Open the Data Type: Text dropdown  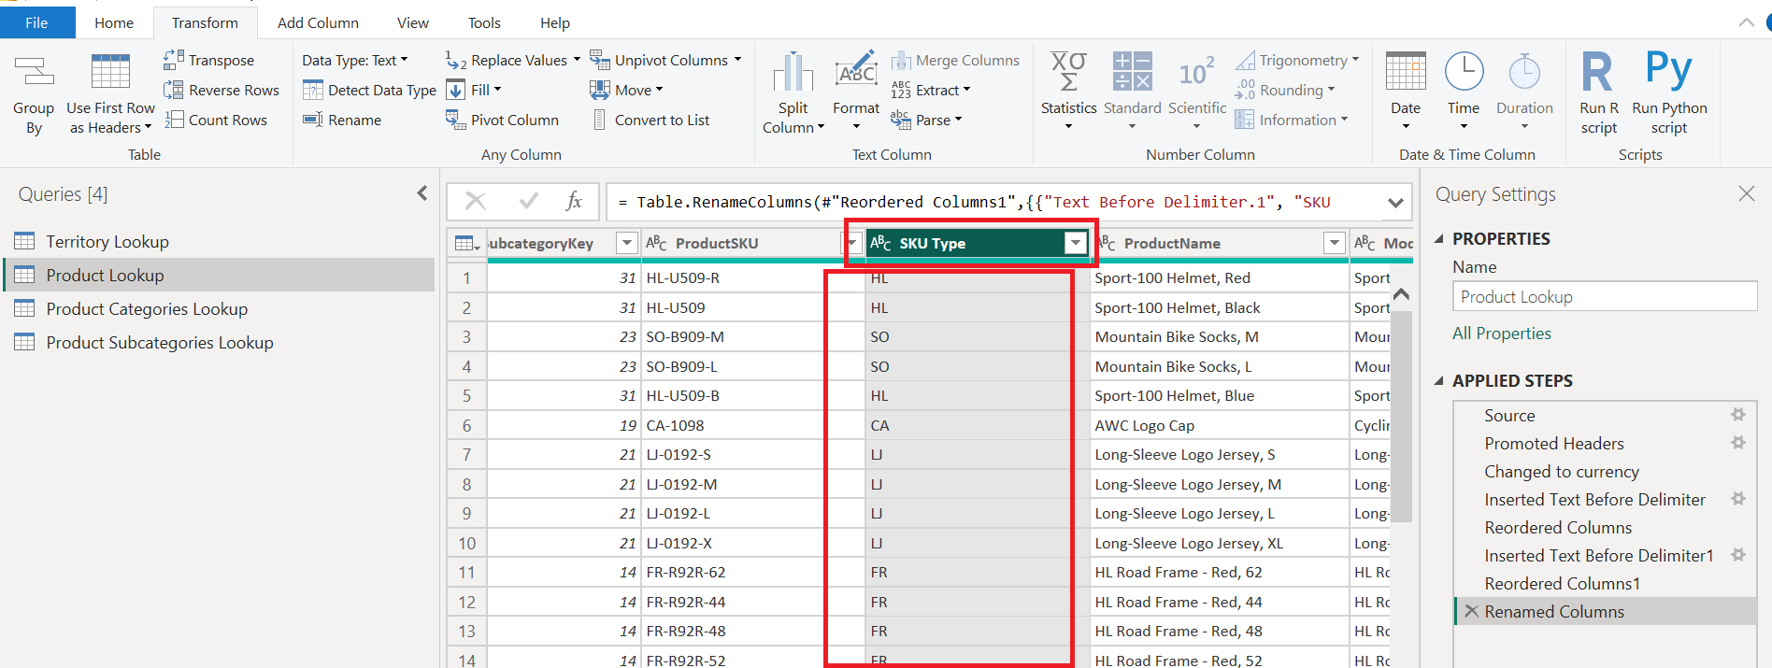tap(355, 60)
